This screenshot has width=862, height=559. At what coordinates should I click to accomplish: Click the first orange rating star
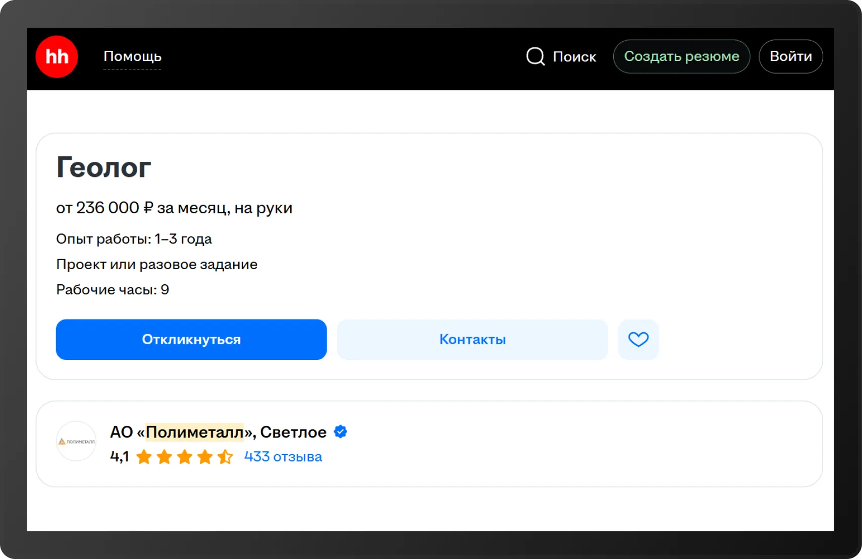click(144, 457)
